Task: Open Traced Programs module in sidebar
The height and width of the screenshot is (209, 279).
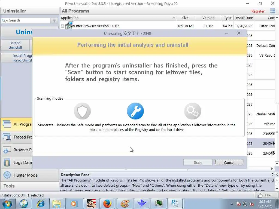Action: pos(16,137)
